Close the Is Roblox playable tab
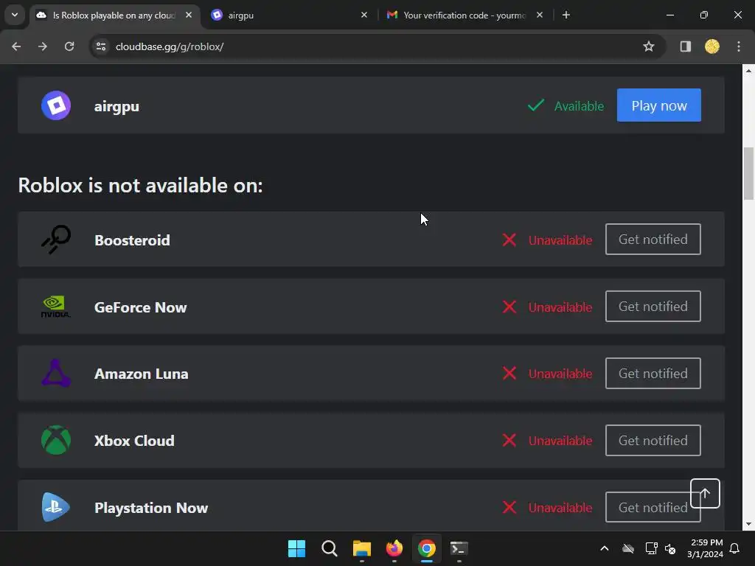Image resolution: width=755 pixels, height=566 pixels. [189, 15]
